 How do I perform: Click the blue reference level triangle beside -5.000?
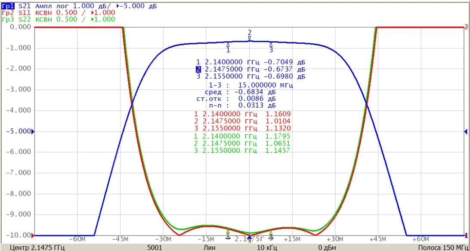point(33,131)
